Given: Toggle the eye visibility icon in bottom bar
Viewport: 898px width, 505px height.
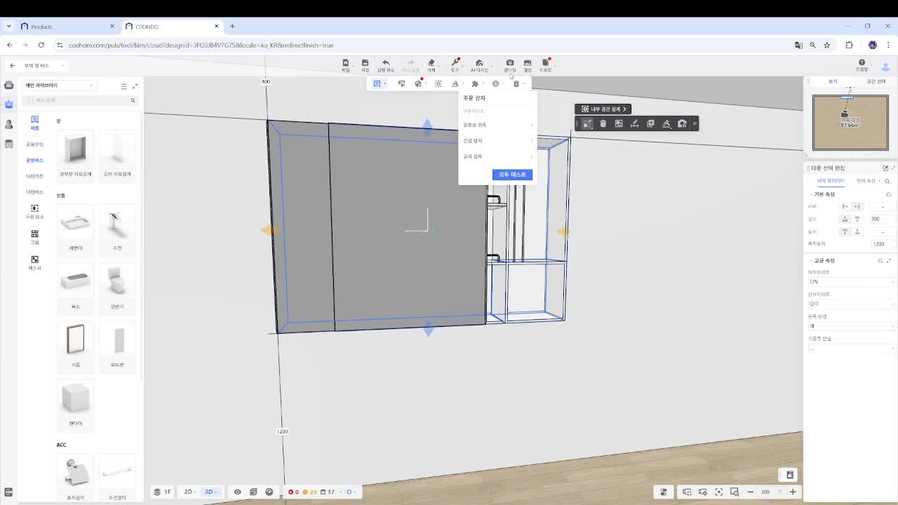Looking at the screenshot, I should pos(237,492).
